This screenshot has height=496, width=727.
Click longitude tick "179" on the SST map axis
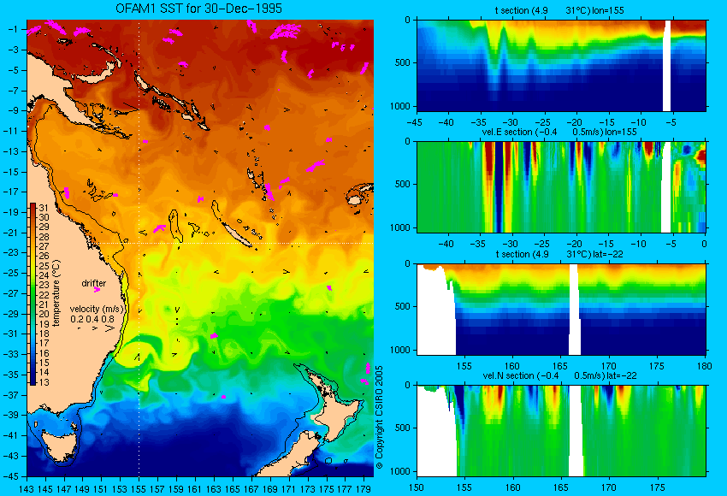click(x=363, y=488)
